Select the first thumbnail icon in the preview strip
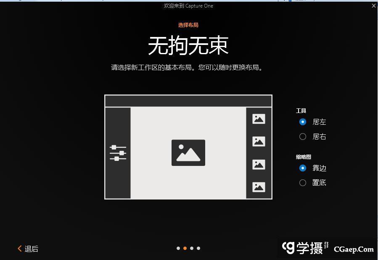Viewport: 378px width, 260px height. point(259,119)
